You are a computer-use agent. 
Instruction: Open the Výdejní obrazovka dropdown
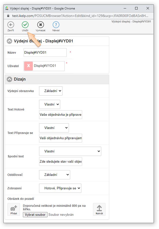click(x=51, y=91)
